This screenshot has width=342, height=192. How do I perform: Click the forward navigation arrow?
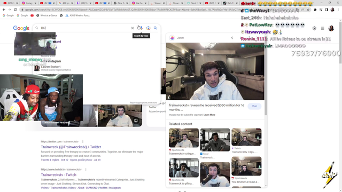tap(10, 10)
